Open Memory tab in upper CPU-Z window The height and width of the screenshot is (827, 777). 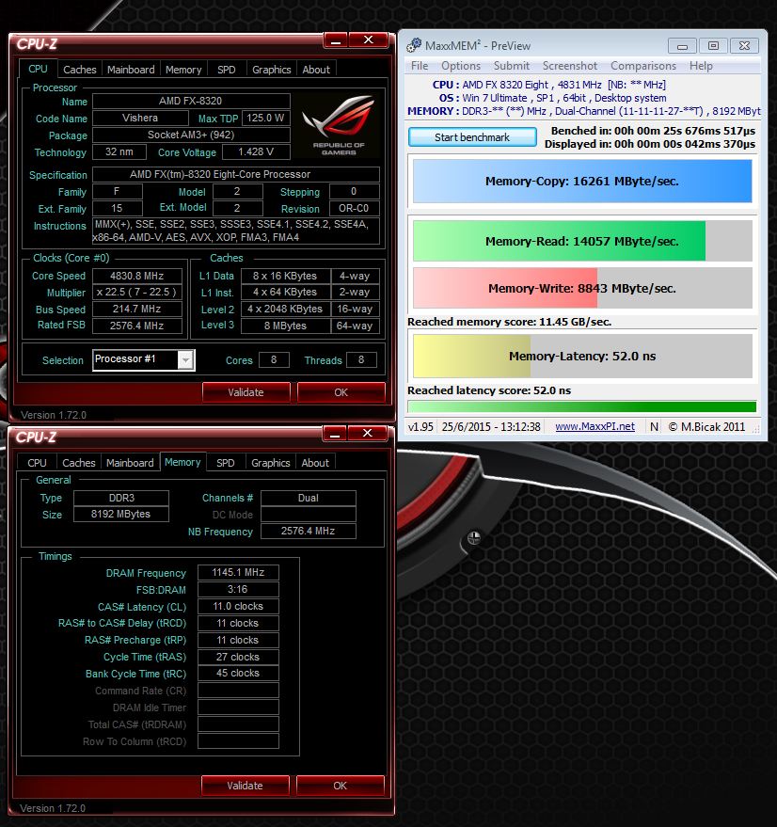(183, 70)
